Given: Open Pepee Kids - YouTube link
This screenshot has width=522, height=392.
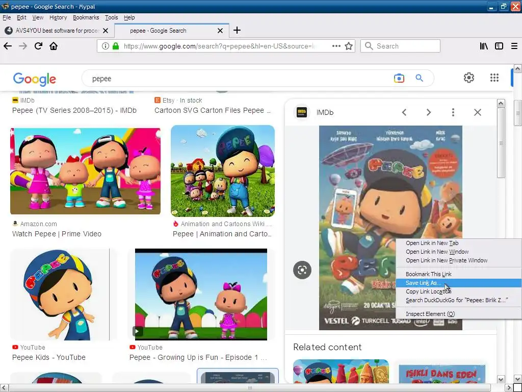Looking at the screenshot, I should 48,357.
